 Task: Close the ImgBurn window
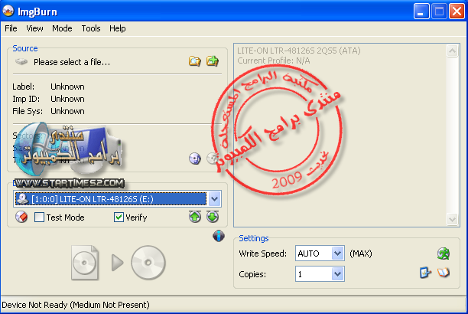pyautogui.click(x=457, y=11)
